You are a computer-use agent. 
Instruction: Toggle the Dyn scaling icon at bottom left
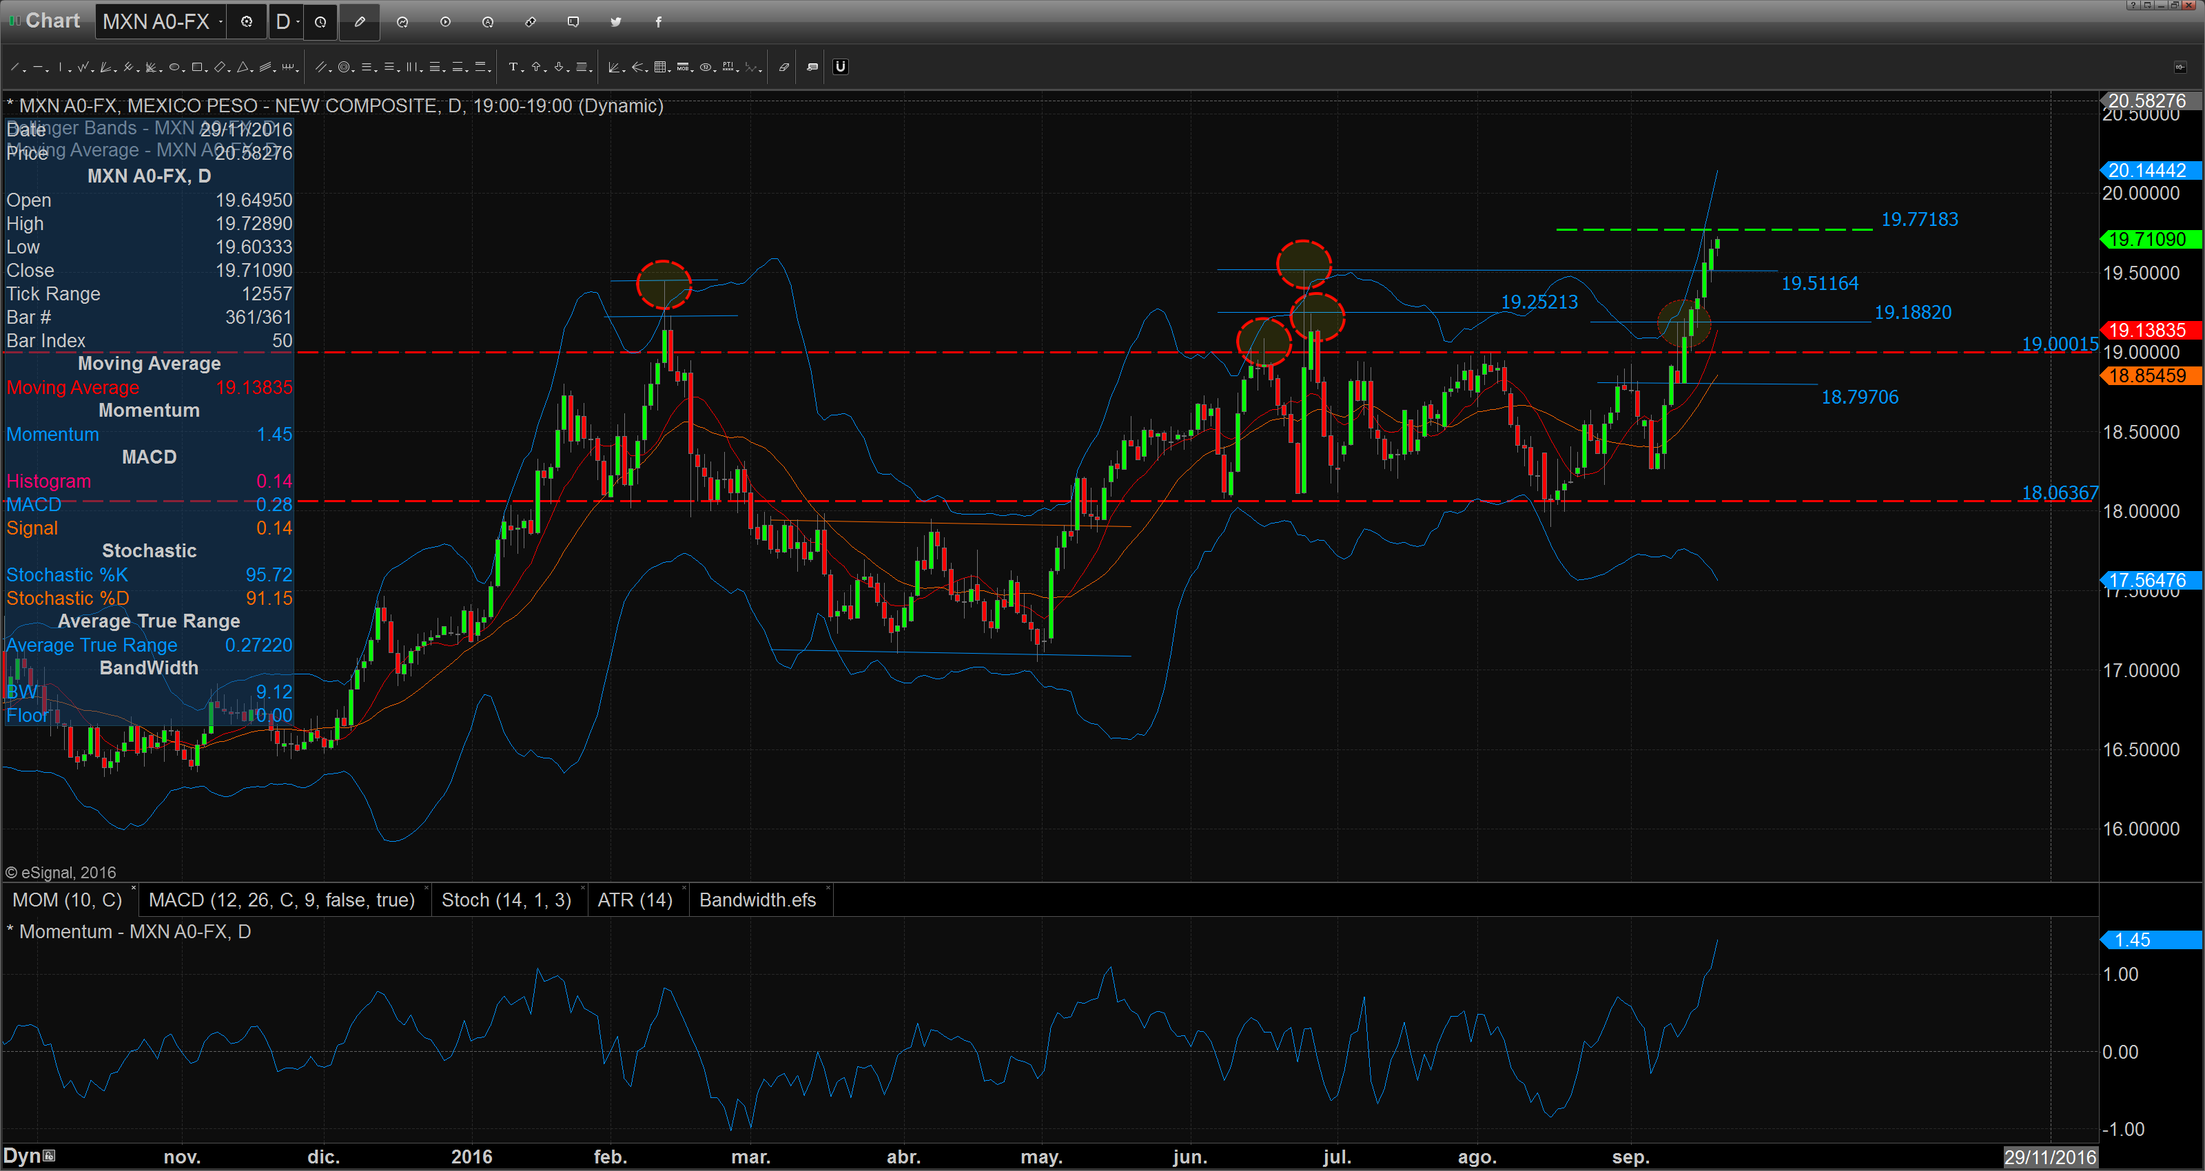point(50,1157)
